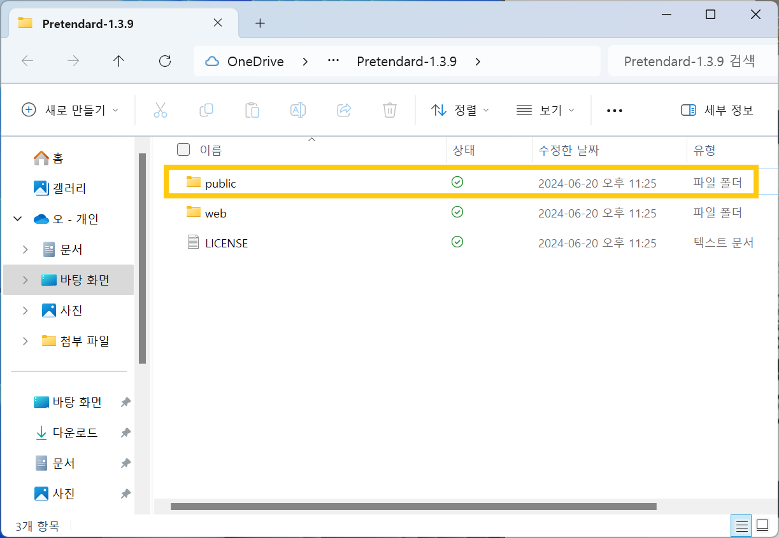This screenshot has height=538, width=779.
Task: Click the Rename icon in toolbar
Action: point(298,110)
